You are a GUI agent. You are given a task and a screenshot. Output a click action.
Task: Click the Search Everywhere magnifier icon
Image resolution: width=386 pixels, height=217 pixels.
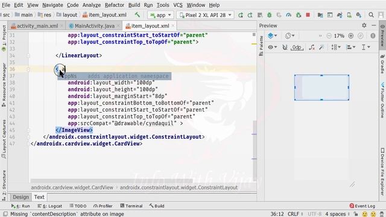pos(371,15)
